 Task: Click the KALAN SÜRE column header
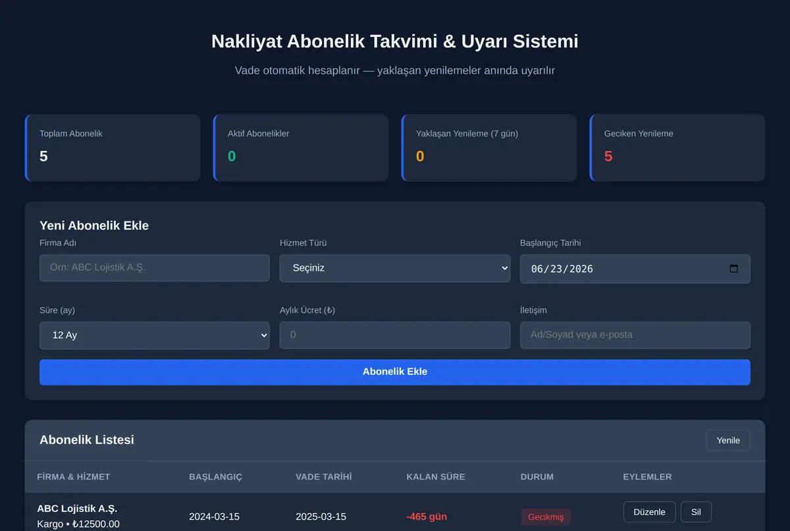coord(436,477)
